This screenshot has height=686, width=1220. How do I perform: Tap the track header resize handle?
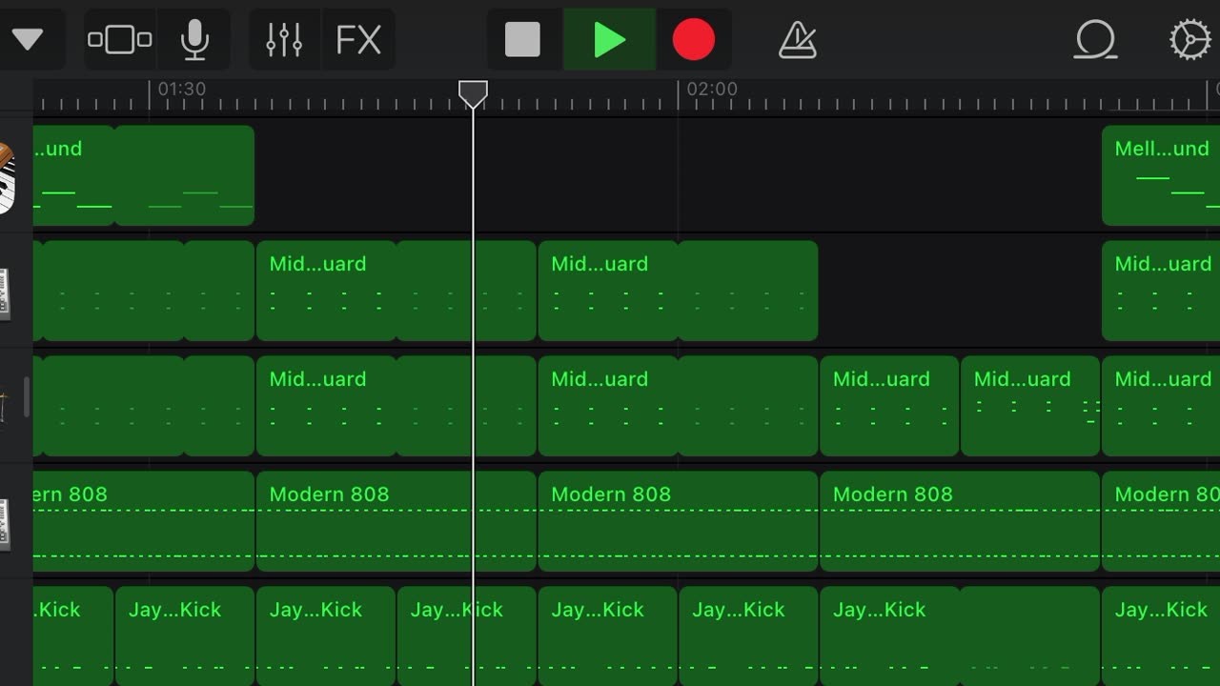point(27,397)
